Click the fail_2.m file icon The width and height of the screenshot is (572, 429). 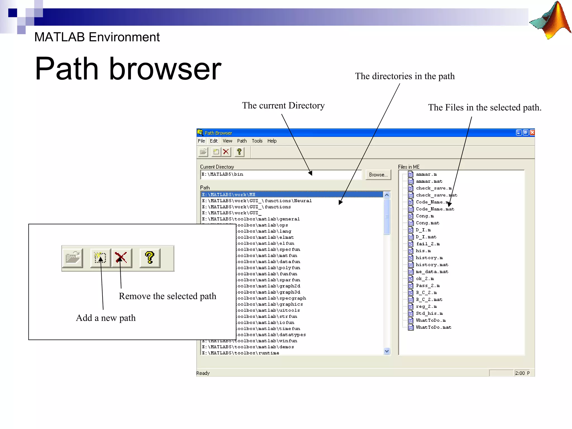pos(411,244)
